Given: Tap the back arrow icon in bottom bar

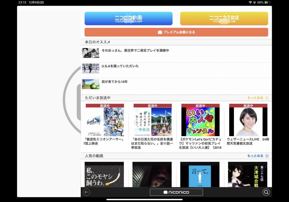Looking at the screenshot, I should pyautogui.click(x=86, y=192).
